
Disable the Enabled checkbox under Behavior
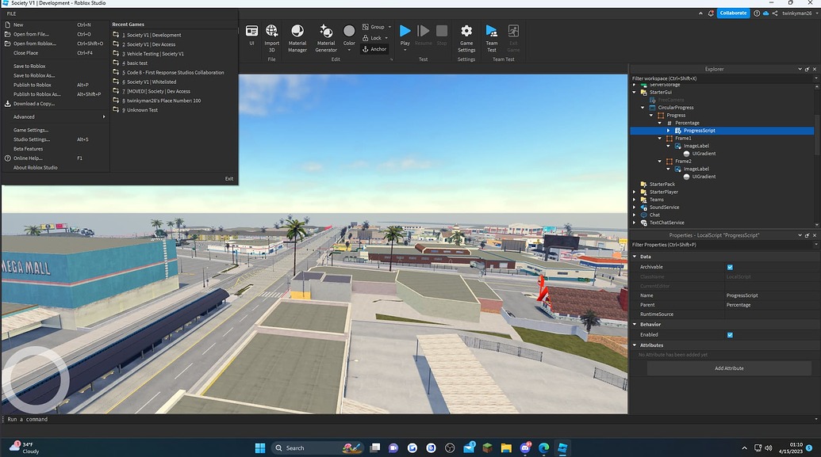click(x=729, y=334)
